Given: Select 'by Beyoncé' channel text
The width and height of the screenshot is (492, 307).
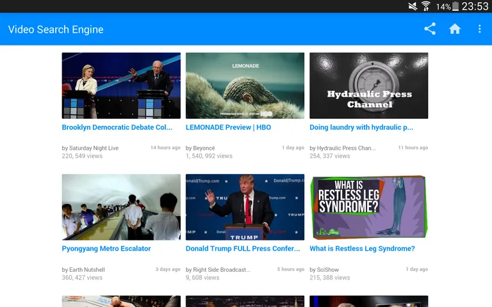Looking at the screenshot, I should pyautogui.click(x=200, y=148).
